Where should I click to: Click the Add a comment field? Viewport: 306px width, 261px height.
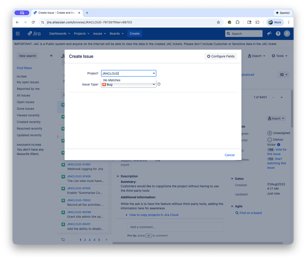176,227
